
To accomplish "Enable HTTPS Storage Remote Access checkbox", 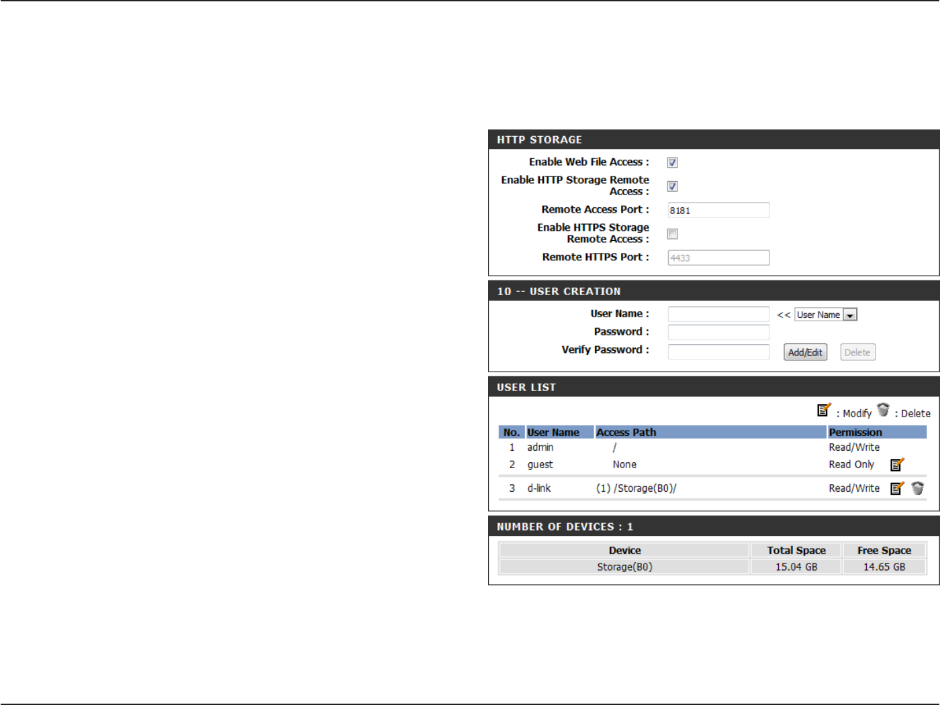I will point(672,233).
